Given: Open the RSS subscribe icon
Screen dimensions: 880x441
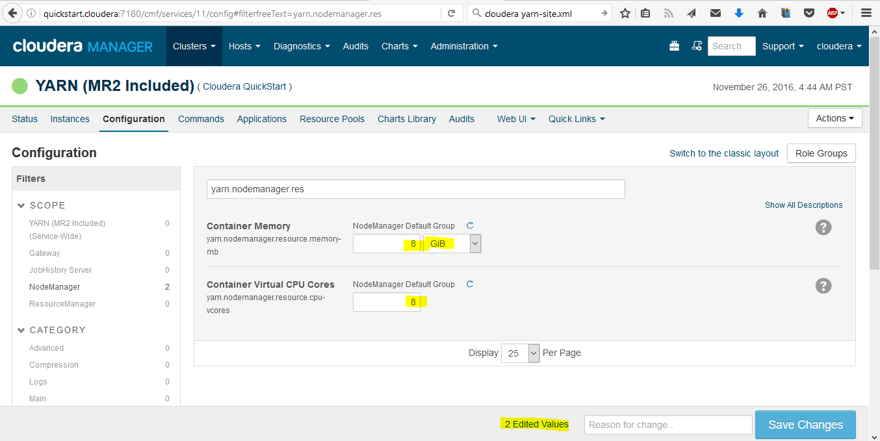Looking at the screenshot, I should [x=668, y=12].
